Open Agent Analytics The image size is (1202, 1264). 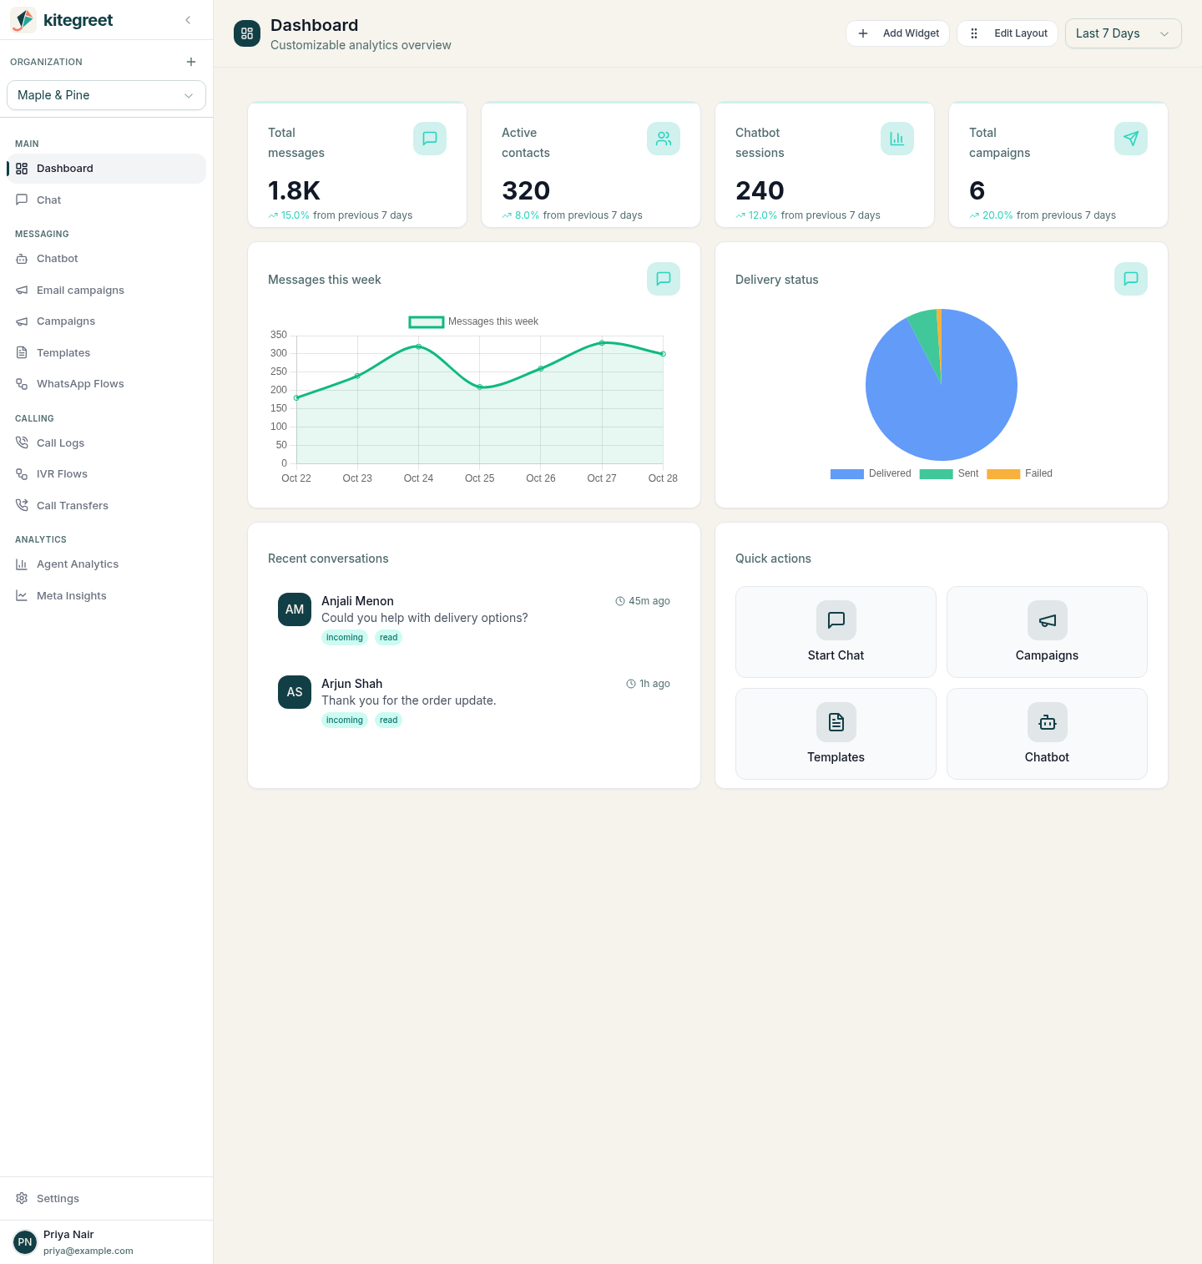(x=106, y=564)
